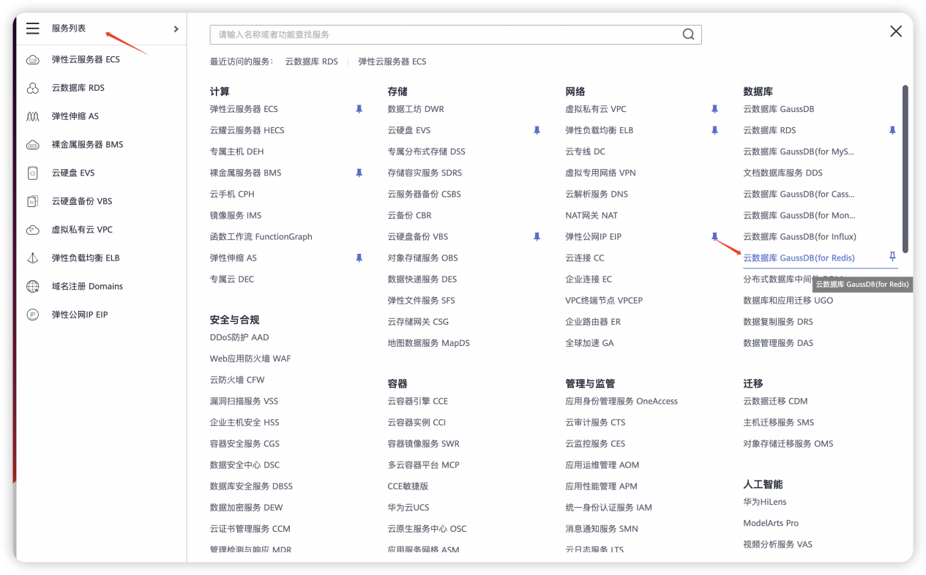Open 应用身份管理服务 OneAccess
Image resolution: width=926 pixels, height=575 pixels.
tap(621, 401)
